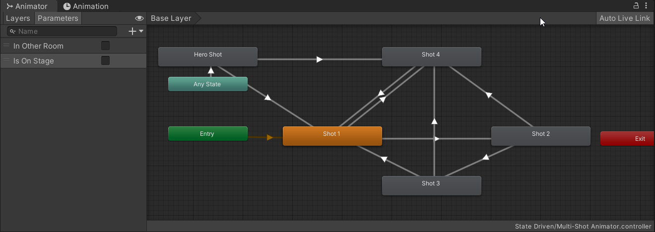Click the plus icon to add a parameter
The height and width of the screenshot is (232, 655).
[x=132, y=31]
